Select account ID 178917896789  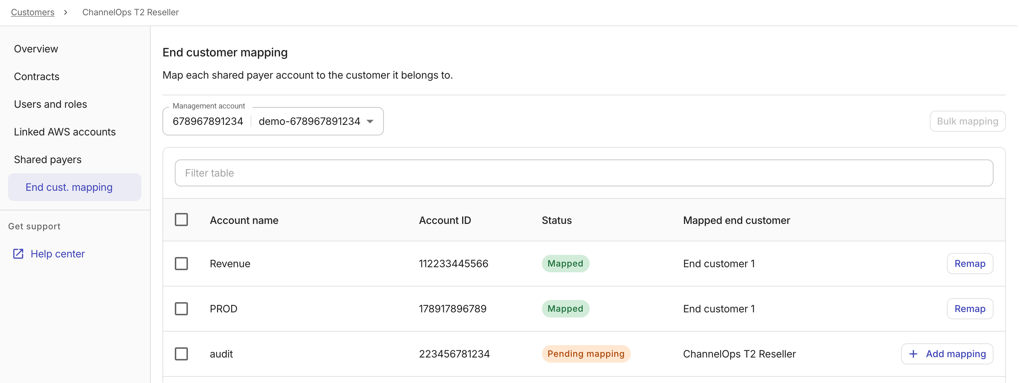(453, 309)
